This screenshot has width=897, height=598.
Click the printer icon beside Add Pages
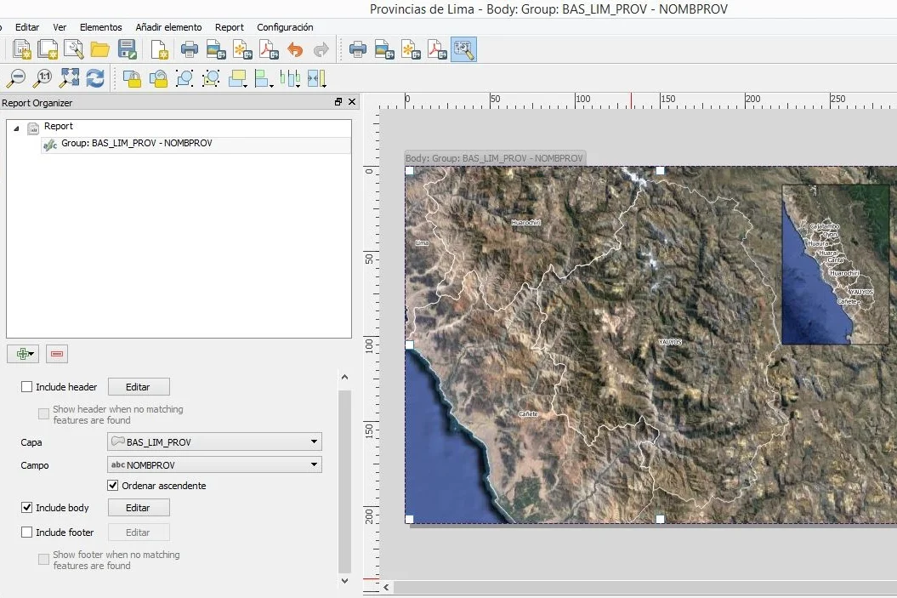click(190, 50)
